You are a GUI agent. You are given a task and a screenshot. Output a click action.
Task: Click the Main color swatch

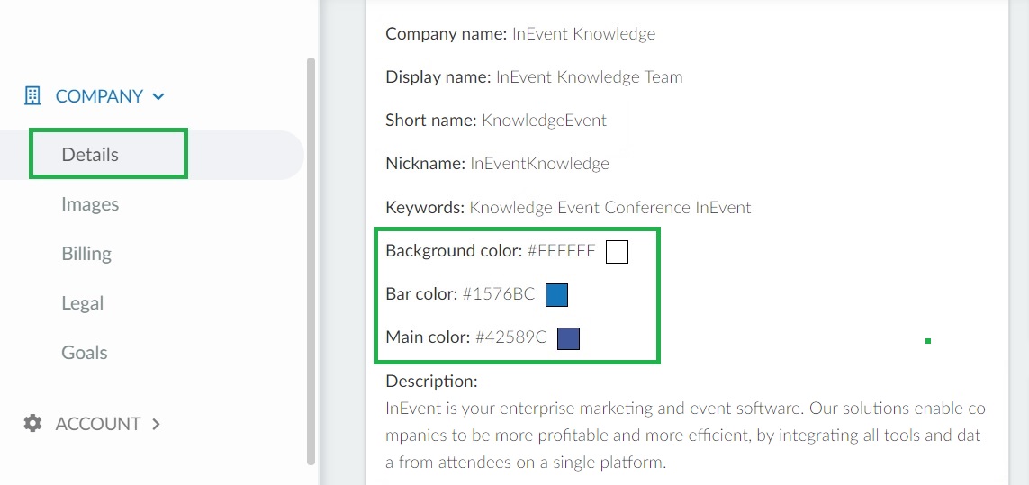click(x=568, y=338)
